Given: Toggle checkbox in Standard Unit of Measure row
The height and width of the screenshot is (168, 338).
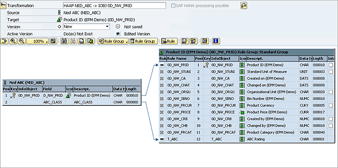Looking at the screenshot, I should pyautogui.click(x=330, y=72).
